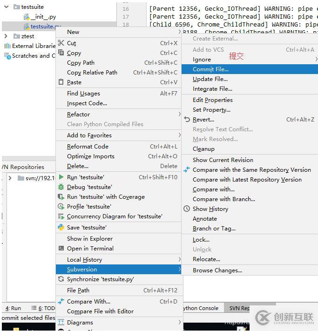Click the __init__.py file icon

(27, 17)
